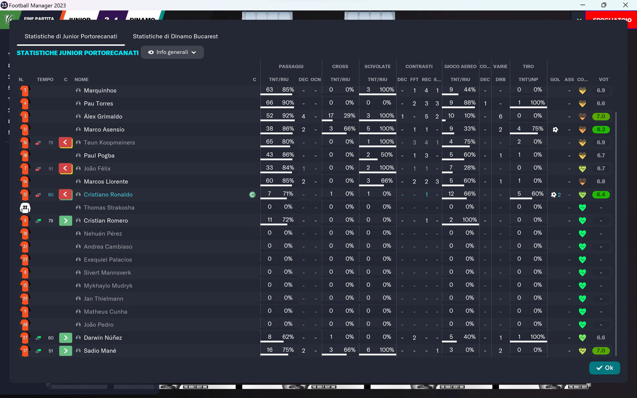The height and width of the screenshot is (398, 637).
Task: Click the captain badge next to Cristiano Ronaldo
Action: tap(252, 195)
